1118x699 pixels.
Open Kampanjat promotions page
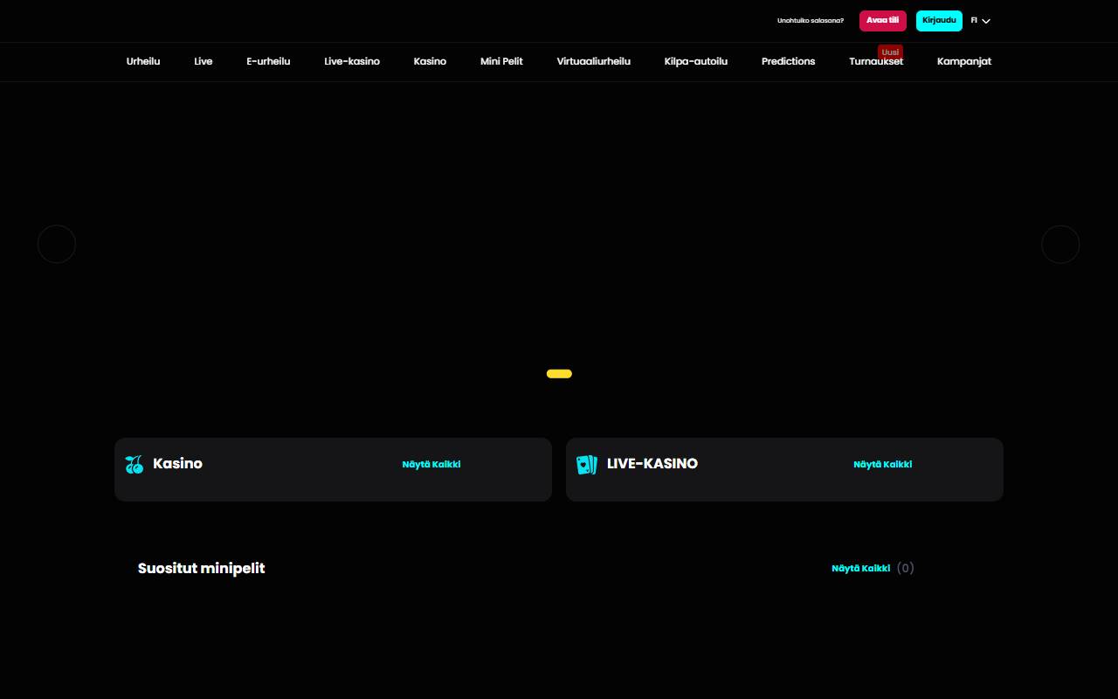964,61
